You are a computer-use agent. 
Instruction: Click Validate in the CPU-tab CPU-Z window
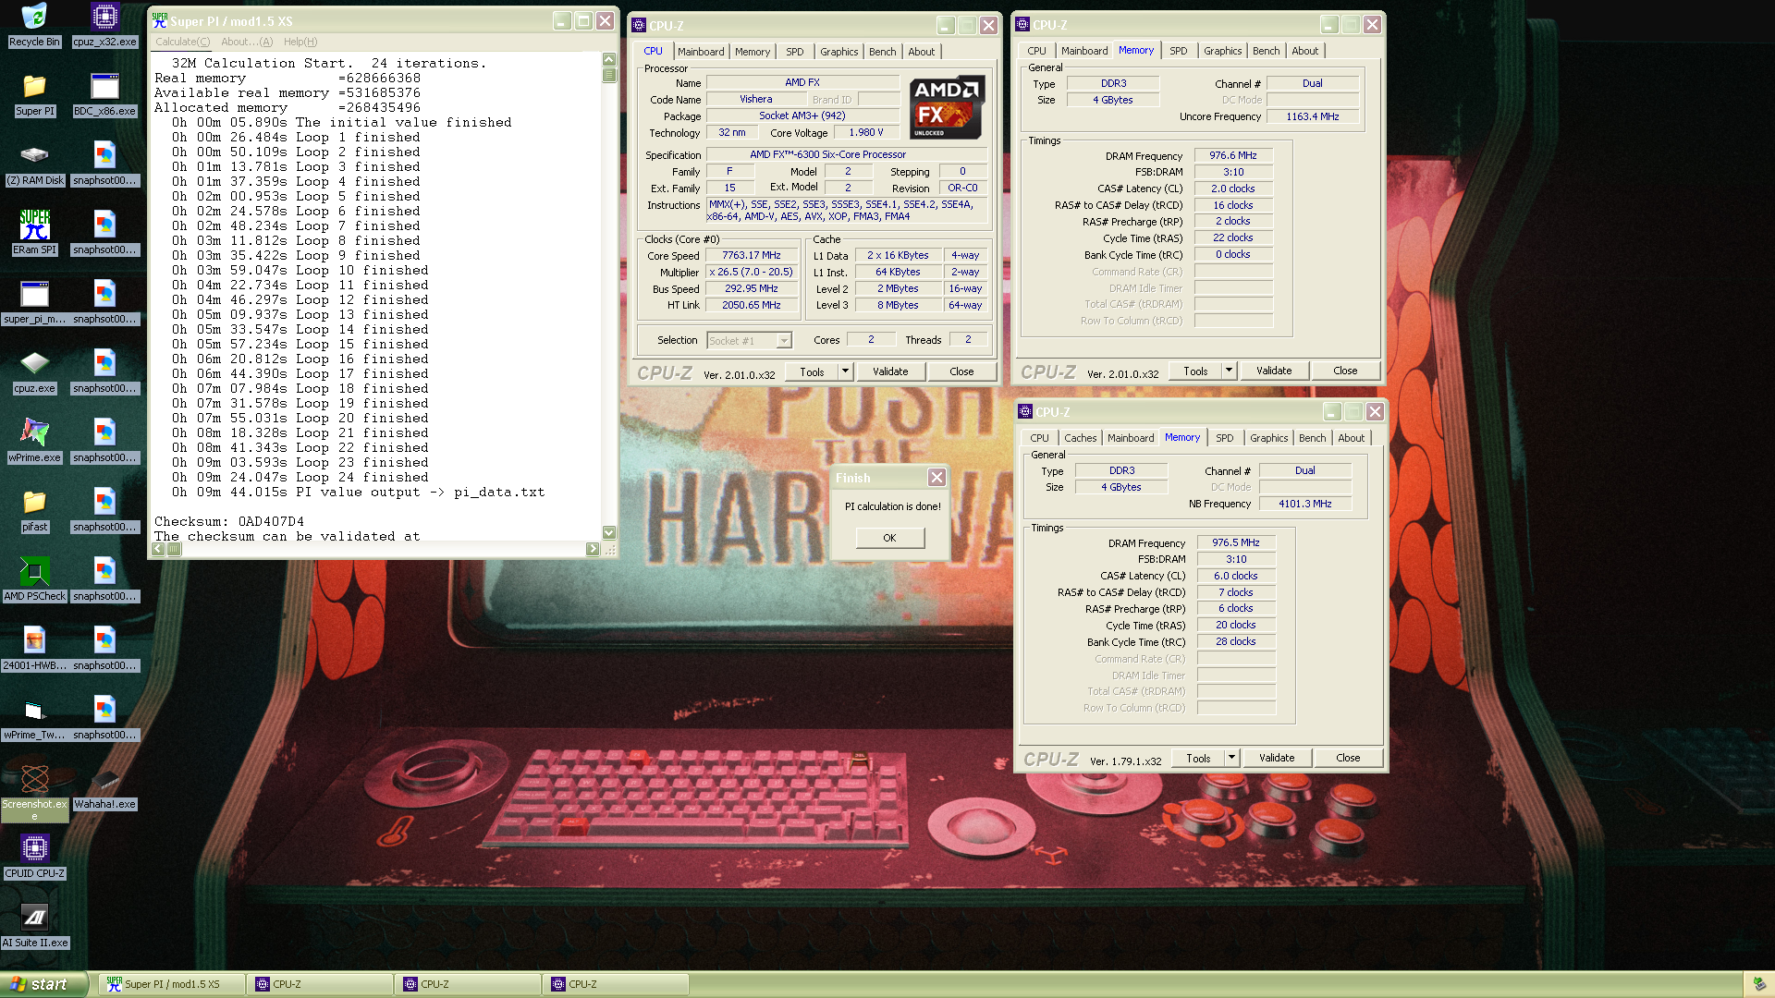click(x=890, y=371)
